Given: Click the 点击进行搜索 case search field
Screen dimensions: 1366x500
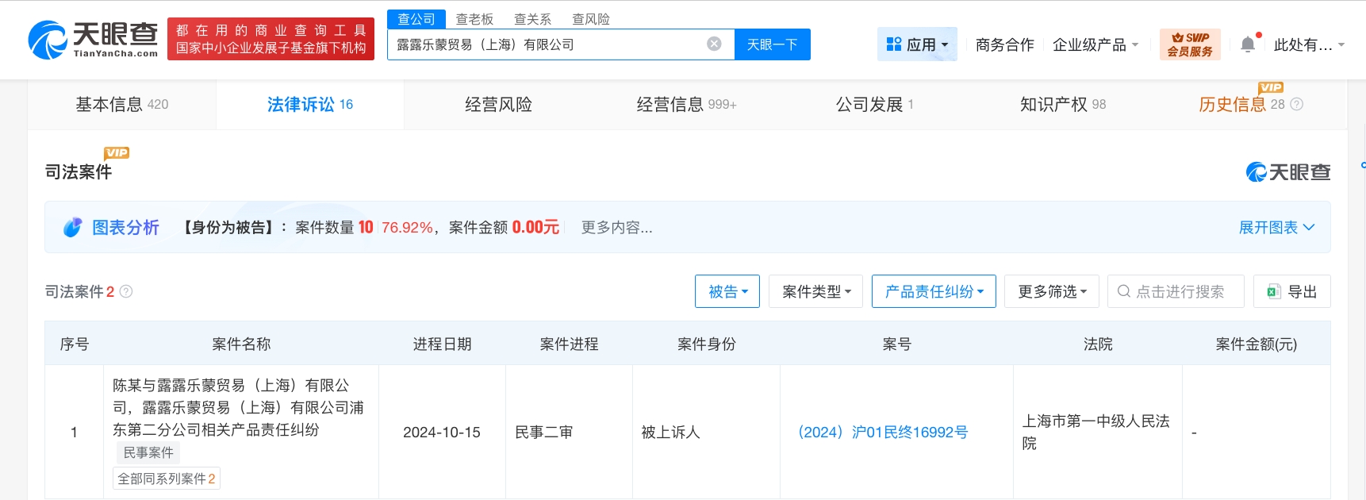Looking at the screenshot, I should [x=1179, y=291].
